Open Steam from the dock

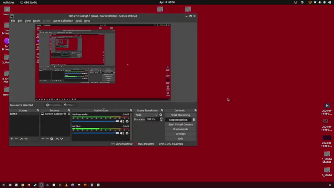pos(35,185)
